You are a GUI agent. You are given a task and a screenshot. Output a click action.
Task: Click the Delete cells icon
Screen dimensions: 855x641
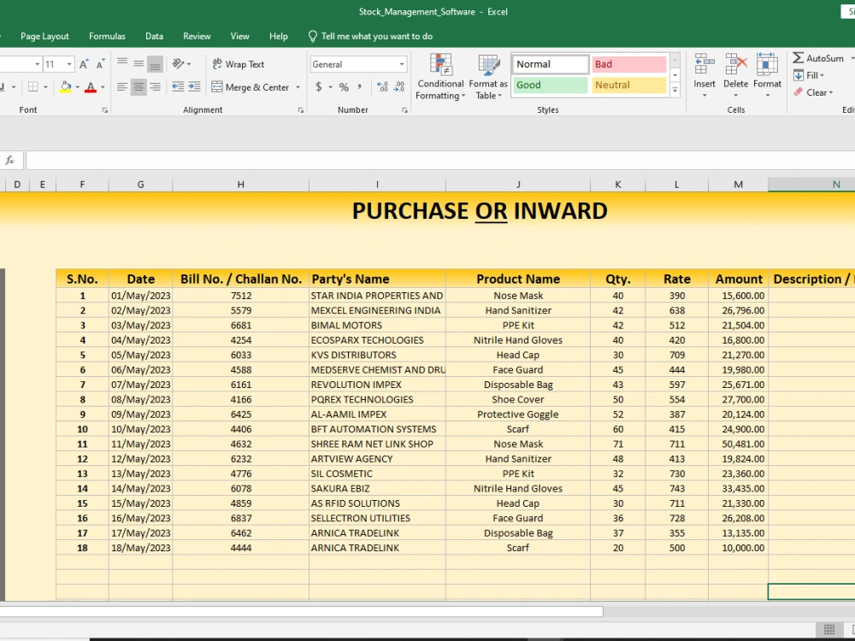tap(735, 64)
